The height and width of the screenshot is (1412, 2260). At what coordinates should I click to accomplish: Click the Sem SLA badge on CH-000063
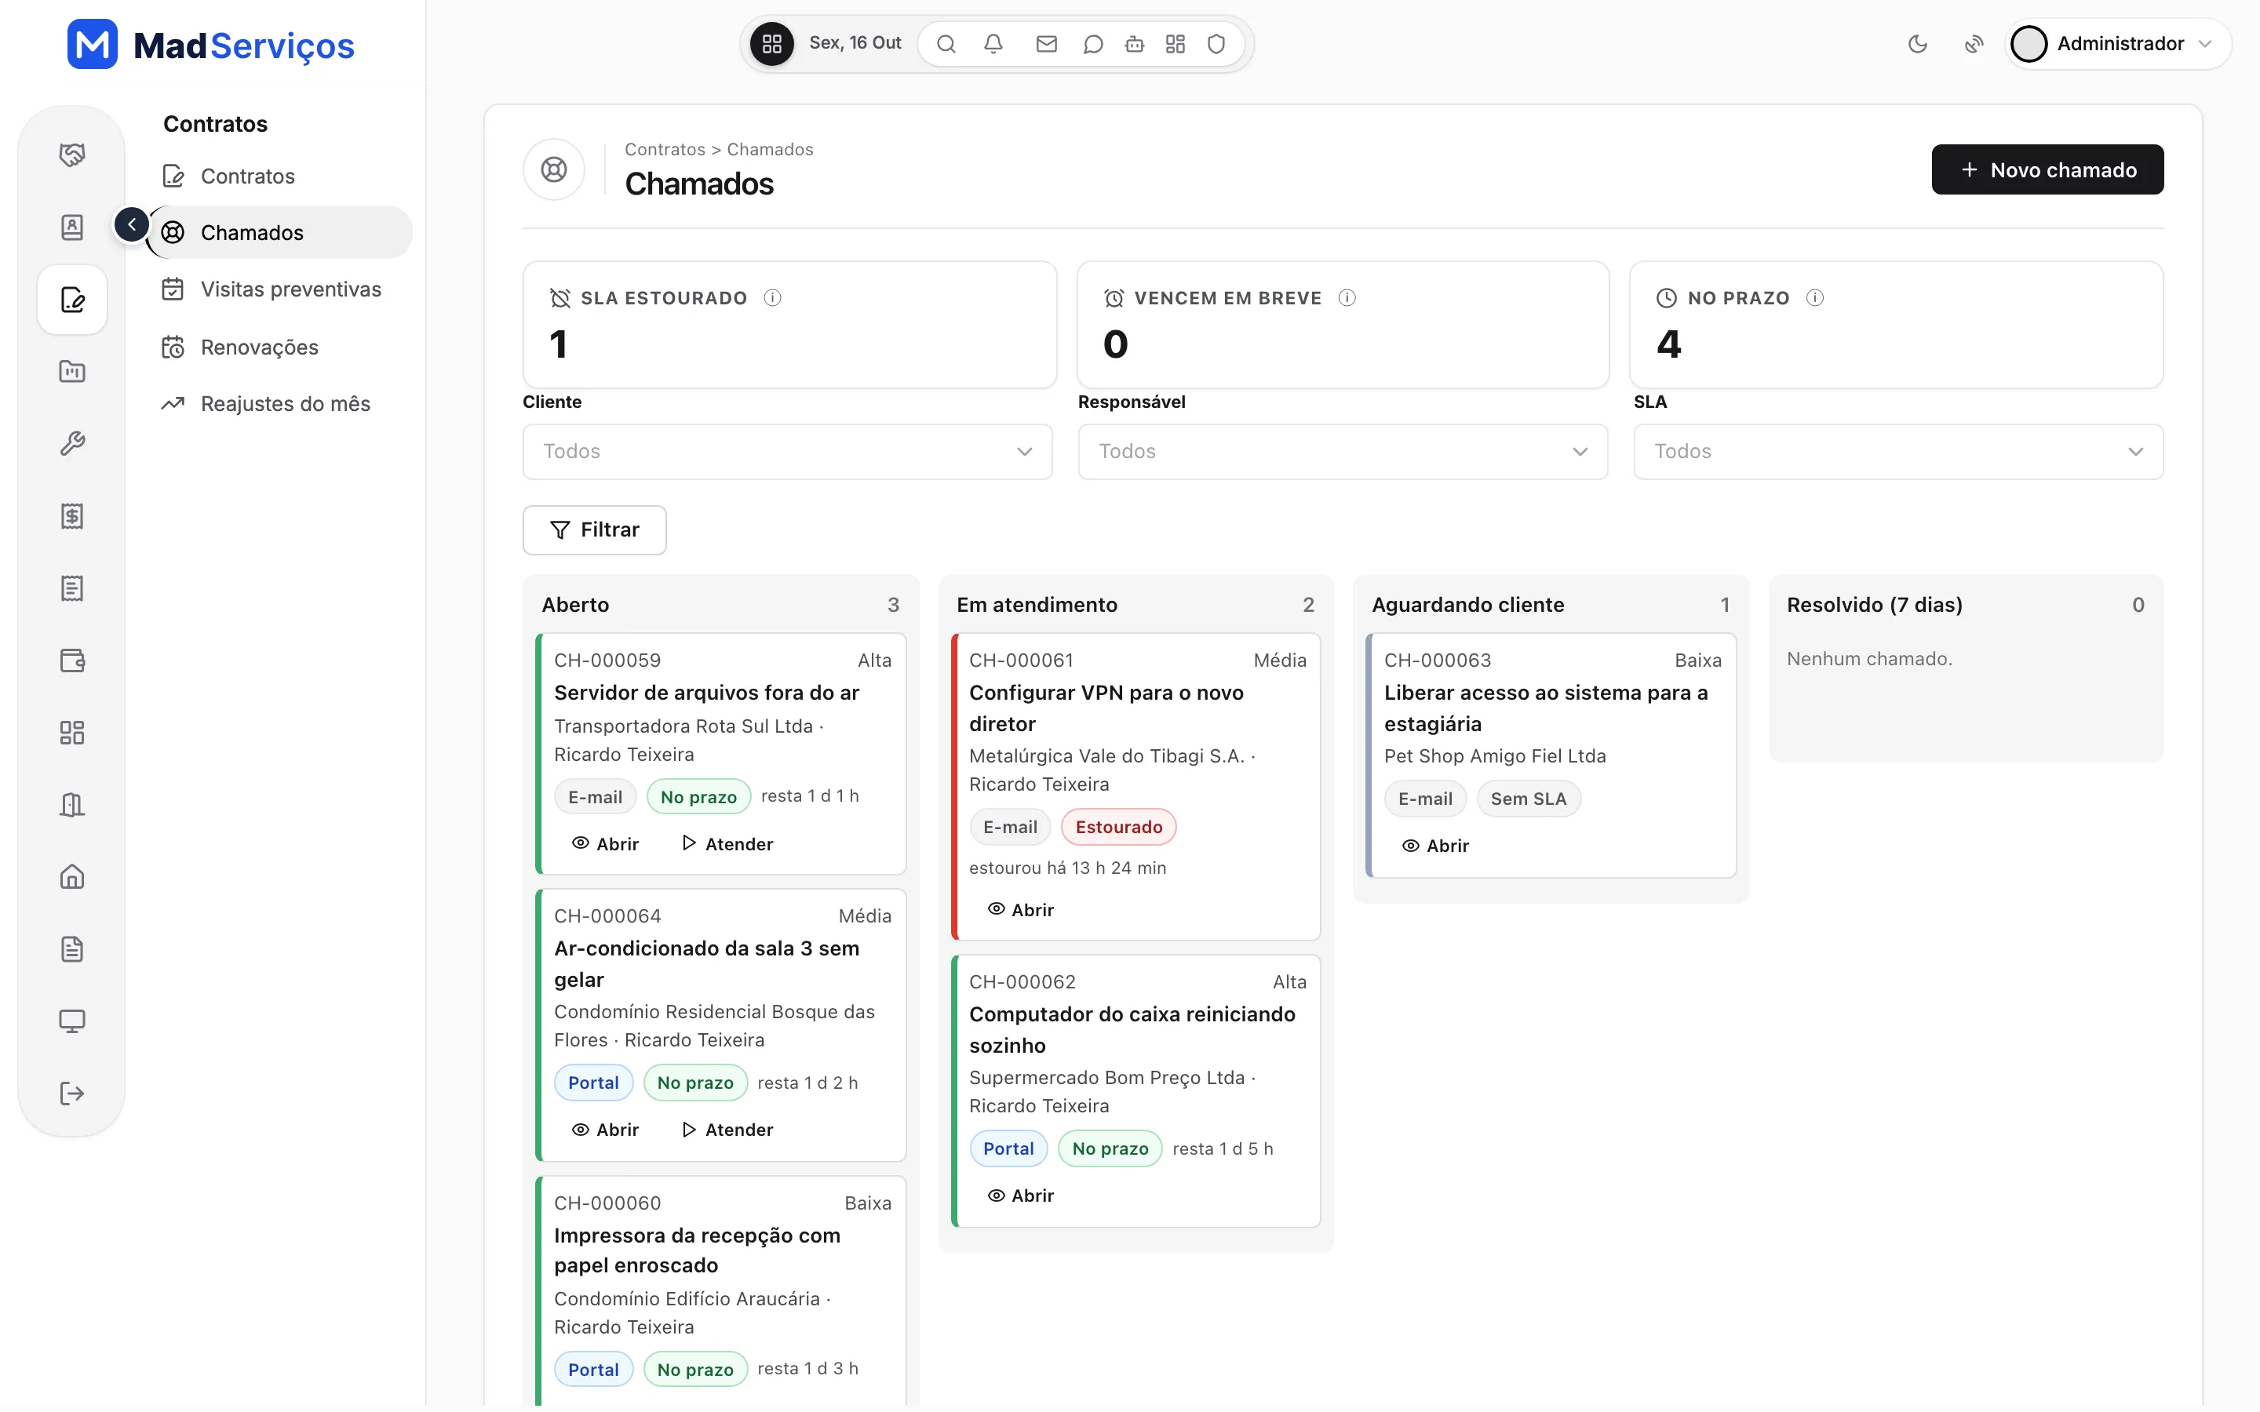click(1528, 799)
